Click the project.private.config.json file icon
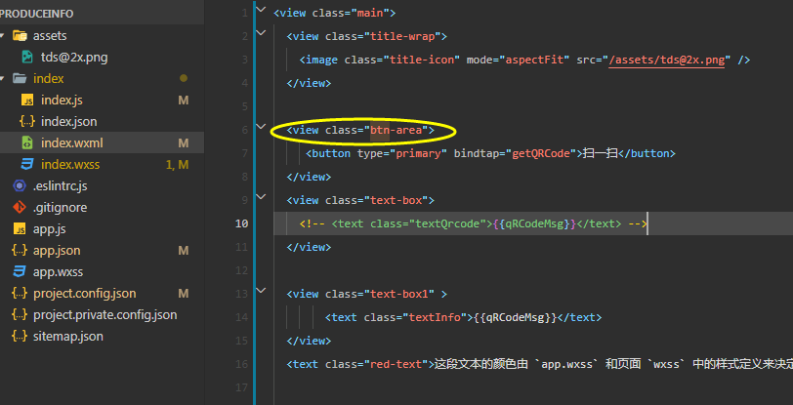 click(x=20, y=315)
